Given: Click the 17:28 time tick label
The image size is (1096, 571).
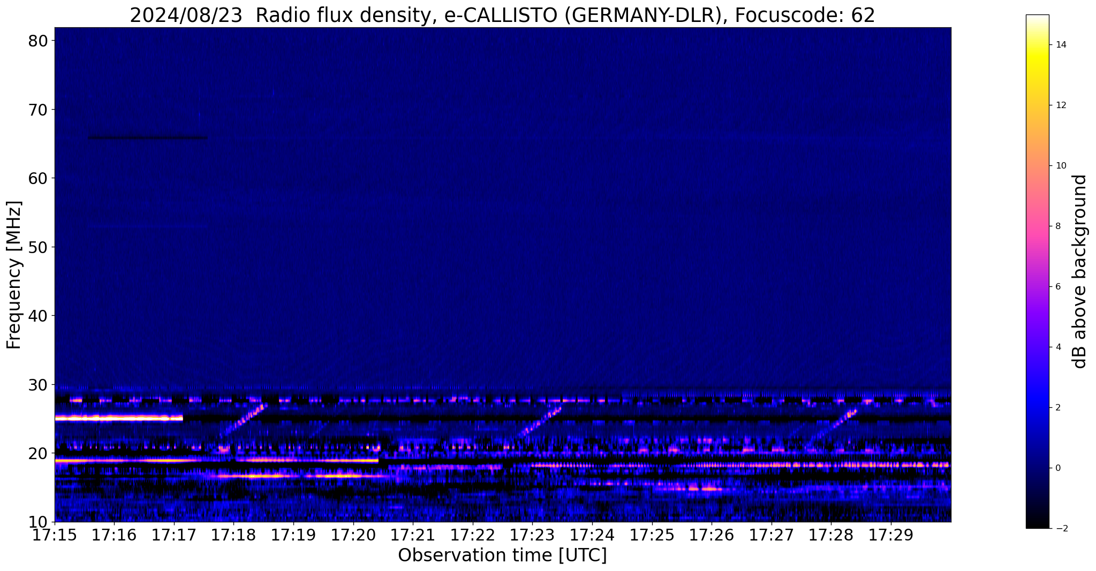Looking at the screenshot, I should click(831, 535).
